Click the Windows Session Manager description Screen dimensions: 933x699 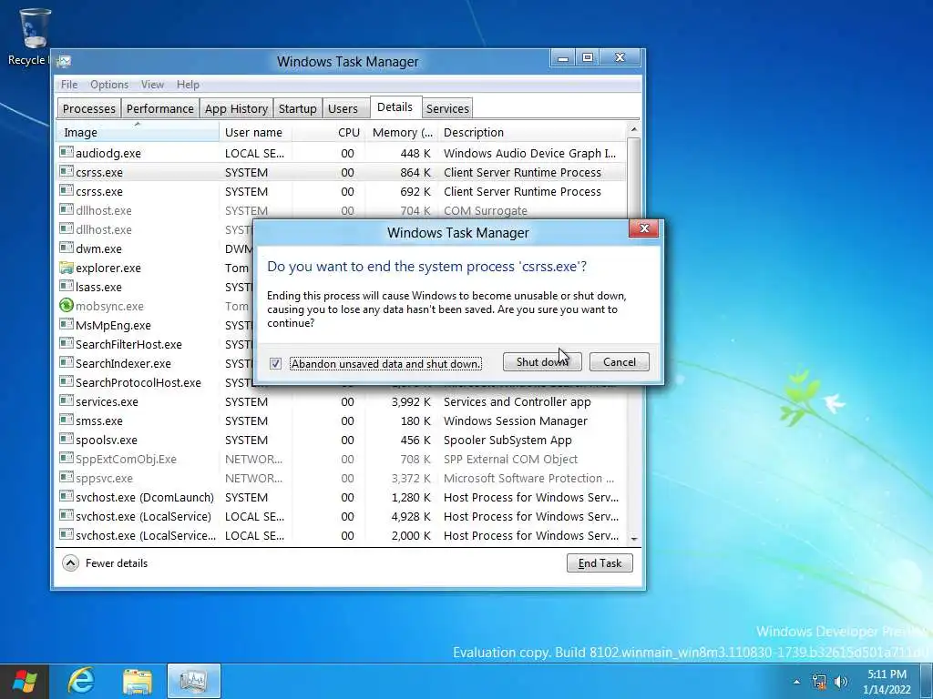pyautogui.click(x=516, y=420)
